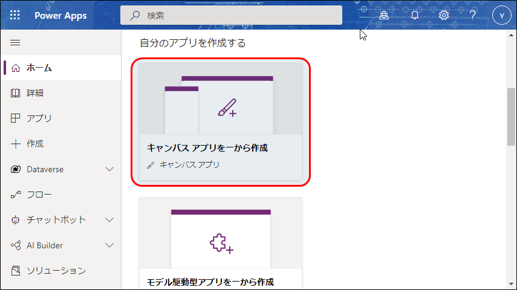Open ソリューション in the sidebar
The width and height of the screenshot is (517, 290).
pyautogui.click(x=61, y=271)
